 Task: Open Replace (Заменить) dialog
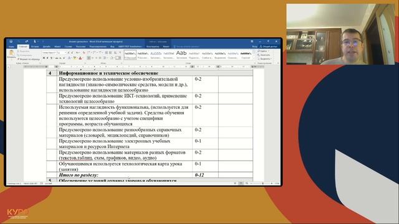tap(264, 55)
